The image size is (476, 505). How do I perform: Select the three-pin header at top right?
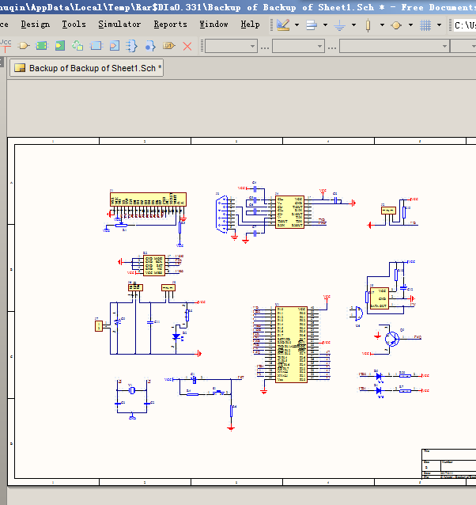[388, 211]
